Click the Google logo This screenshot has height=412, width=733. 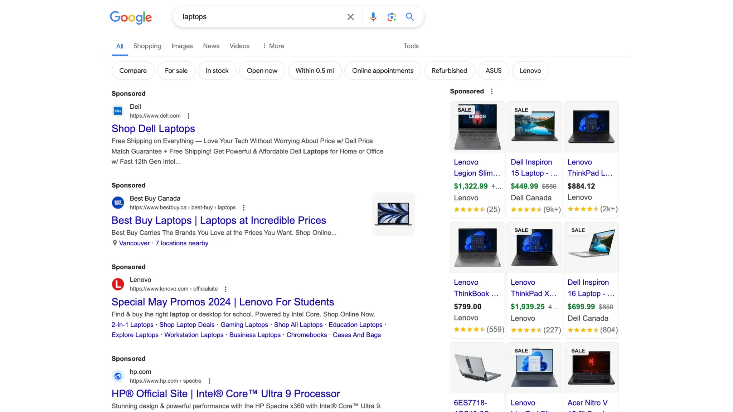(131, 17)
